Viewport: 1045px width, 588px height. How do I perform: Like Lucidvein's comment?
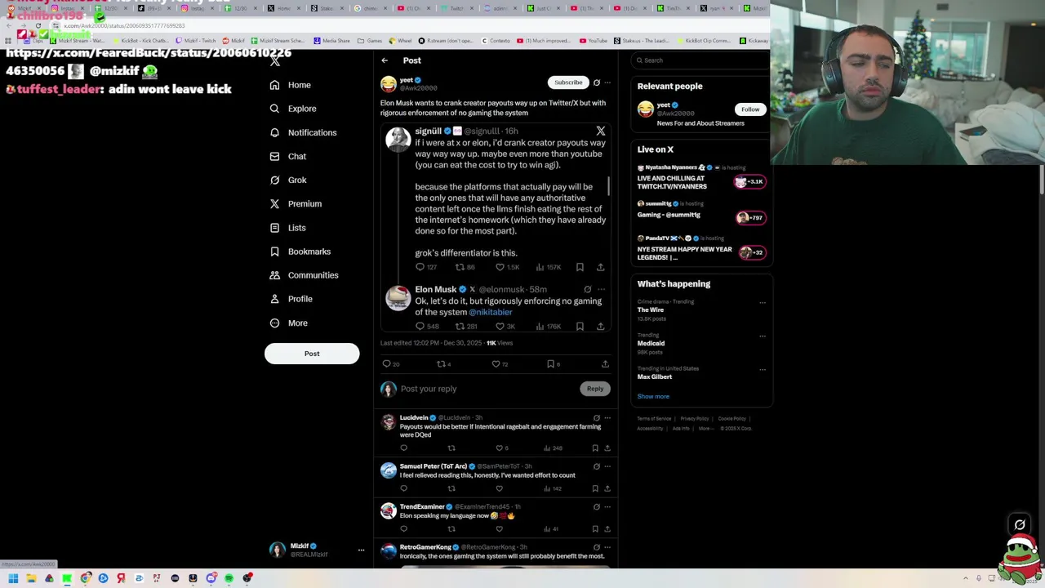click(500, 448)
